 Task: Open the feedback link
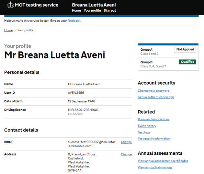[74, 21]
